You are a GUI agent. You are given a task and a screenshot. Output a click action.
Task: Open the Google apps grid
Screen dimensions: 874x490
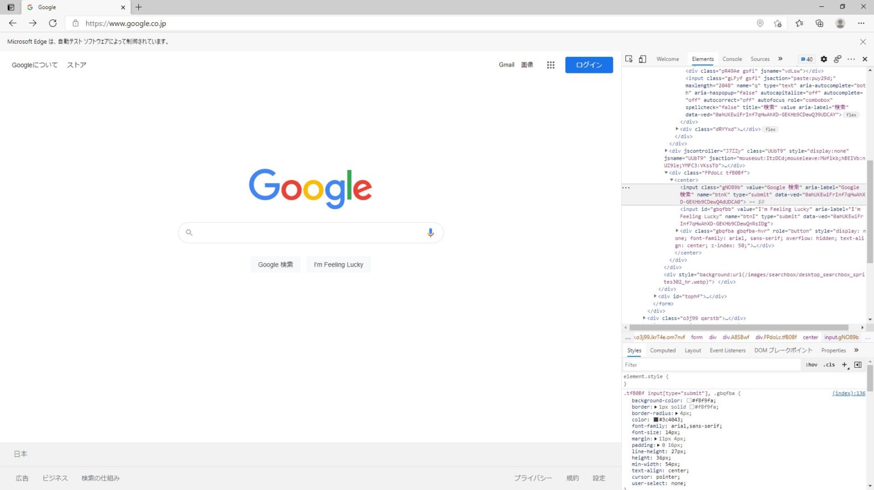[x=550, y=65]
